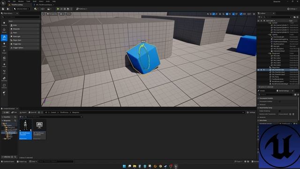This screenshot has height=169, width=300.
Task: Open the Window menu
Action: pos(21,1)
